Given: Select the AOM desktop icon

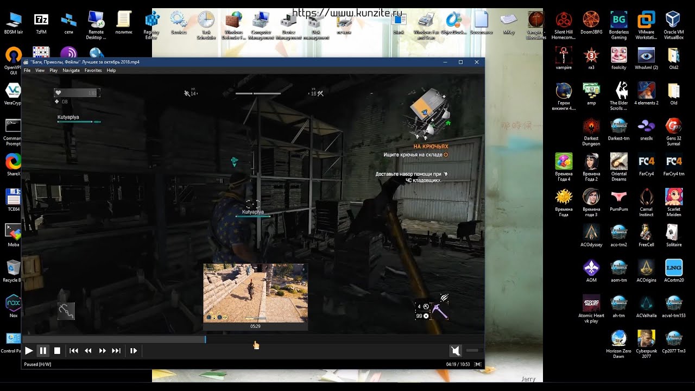Looking at the screenshot, I should coord(591,272).
